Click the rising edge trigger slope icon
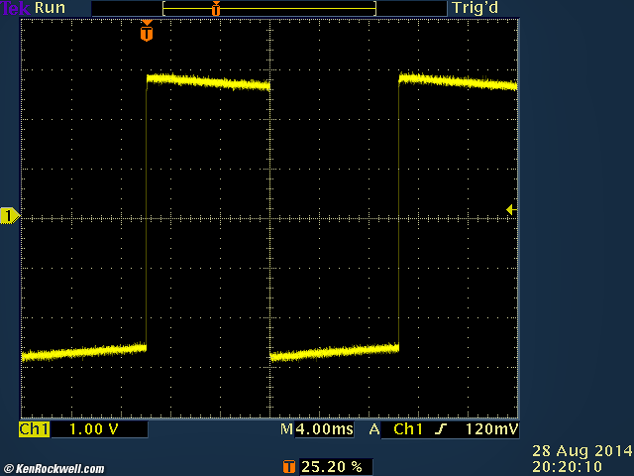 pos(441,429)
